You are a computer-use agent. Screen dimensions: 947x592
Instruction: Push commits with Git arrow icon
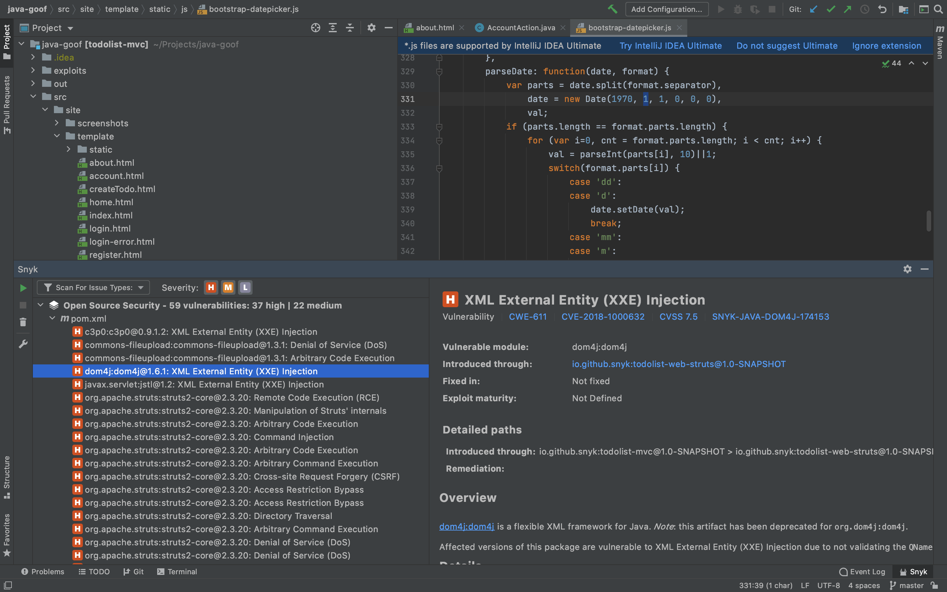pyautogui.click(x=848, y=9)
